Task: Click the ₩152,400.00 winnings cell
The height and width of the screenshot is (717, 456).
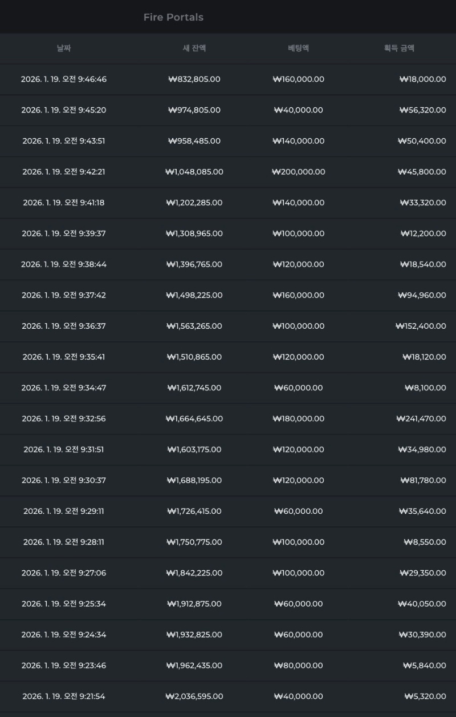Action: [x=421, y=326]
